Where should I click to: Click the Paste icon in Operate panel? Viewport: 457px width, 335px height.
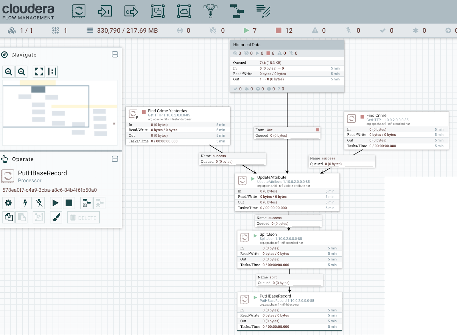22,217
